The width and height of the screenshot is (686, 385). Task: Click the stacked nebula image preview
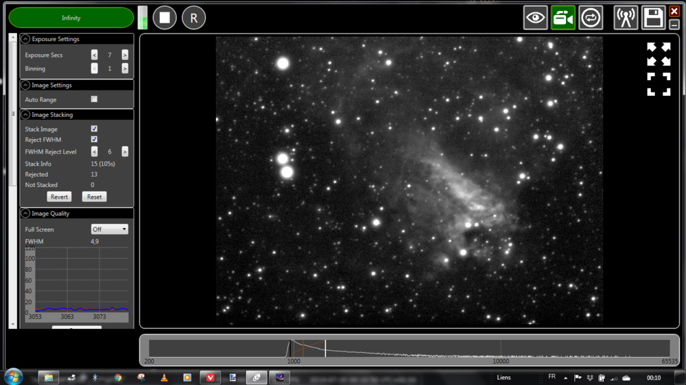(x=409, y=180)
